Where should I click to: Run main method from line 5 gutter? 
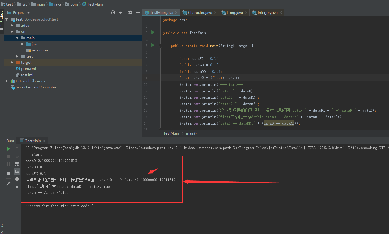(152, 45)
